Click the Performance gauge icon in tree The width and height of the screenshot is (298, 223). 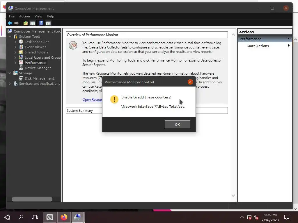click(21, 62)
